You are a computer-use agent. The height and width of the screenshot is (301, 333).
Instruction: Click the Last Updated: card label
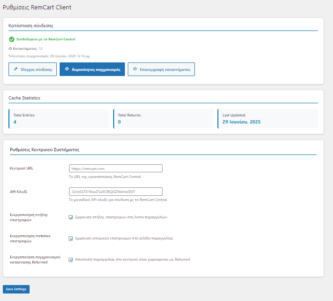pos(234,115)
